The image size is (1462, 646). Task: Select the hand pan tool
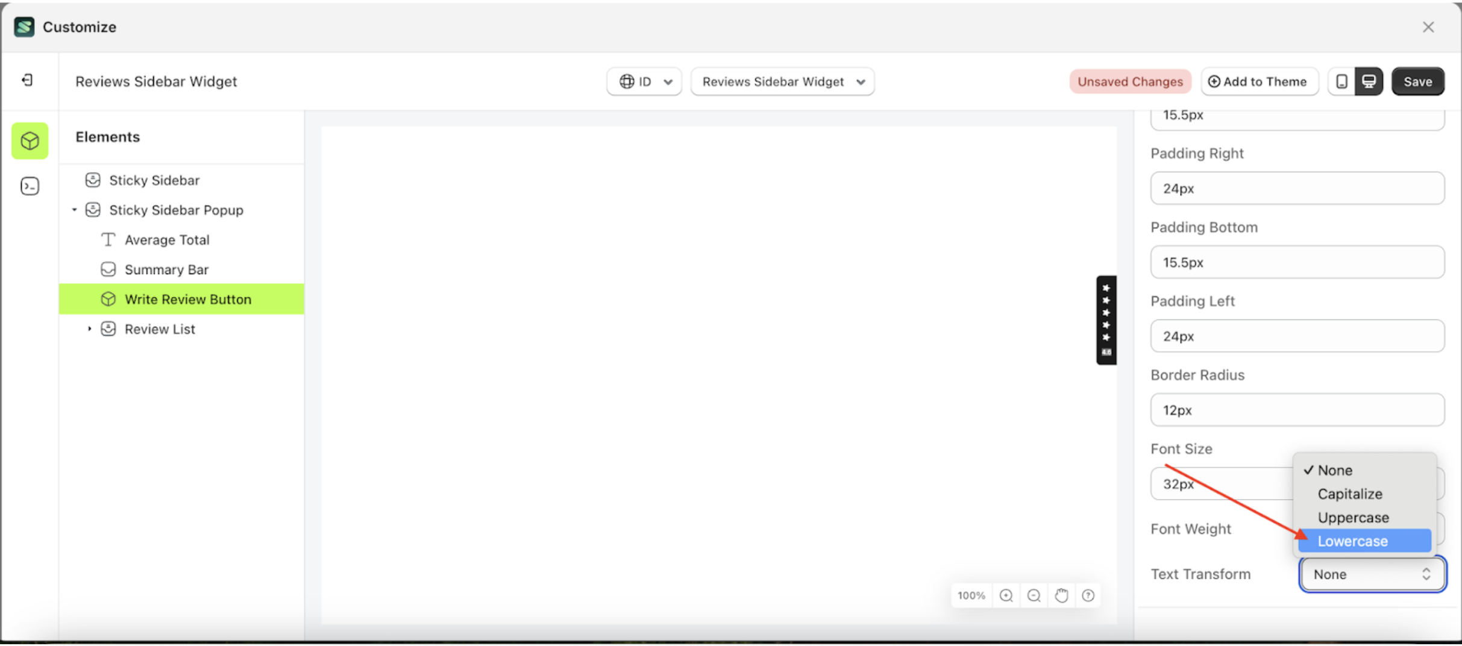coord(1061,595)
